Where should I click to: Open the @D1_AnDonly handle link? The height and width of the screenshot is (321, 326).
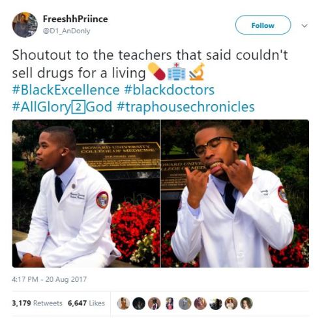coord(67,31)
